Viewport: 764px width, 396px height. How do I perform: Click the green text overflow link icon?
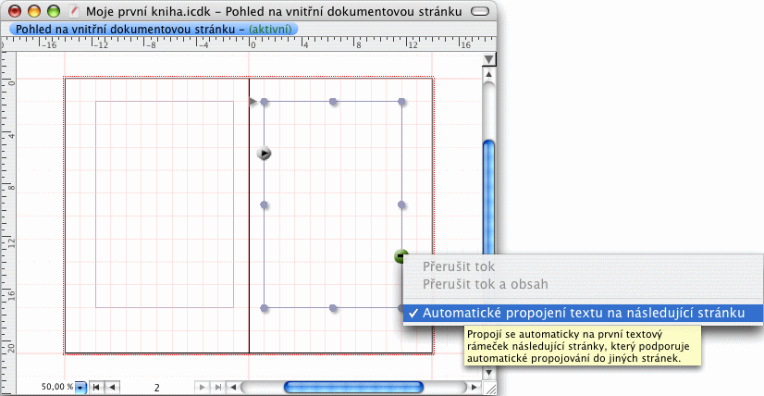pyautogui.click(x=400, y=255)
